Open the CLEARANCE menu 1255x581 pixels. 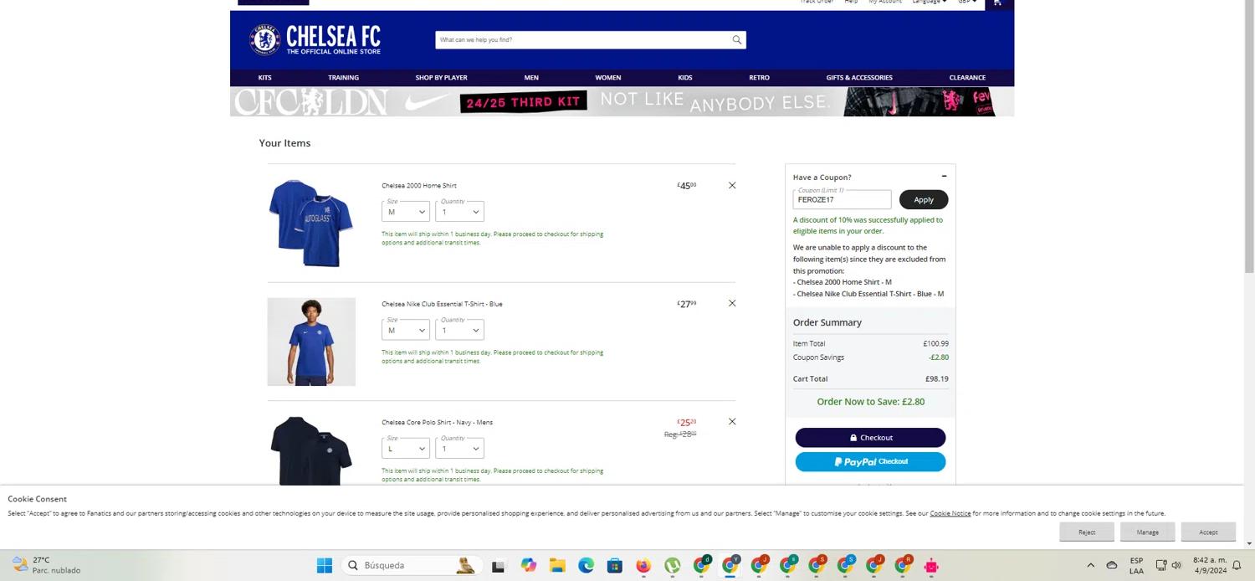coord(967,77)
